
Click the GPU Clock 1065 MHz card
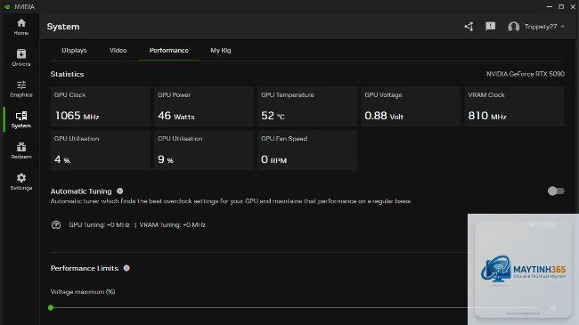pos(101,107)
